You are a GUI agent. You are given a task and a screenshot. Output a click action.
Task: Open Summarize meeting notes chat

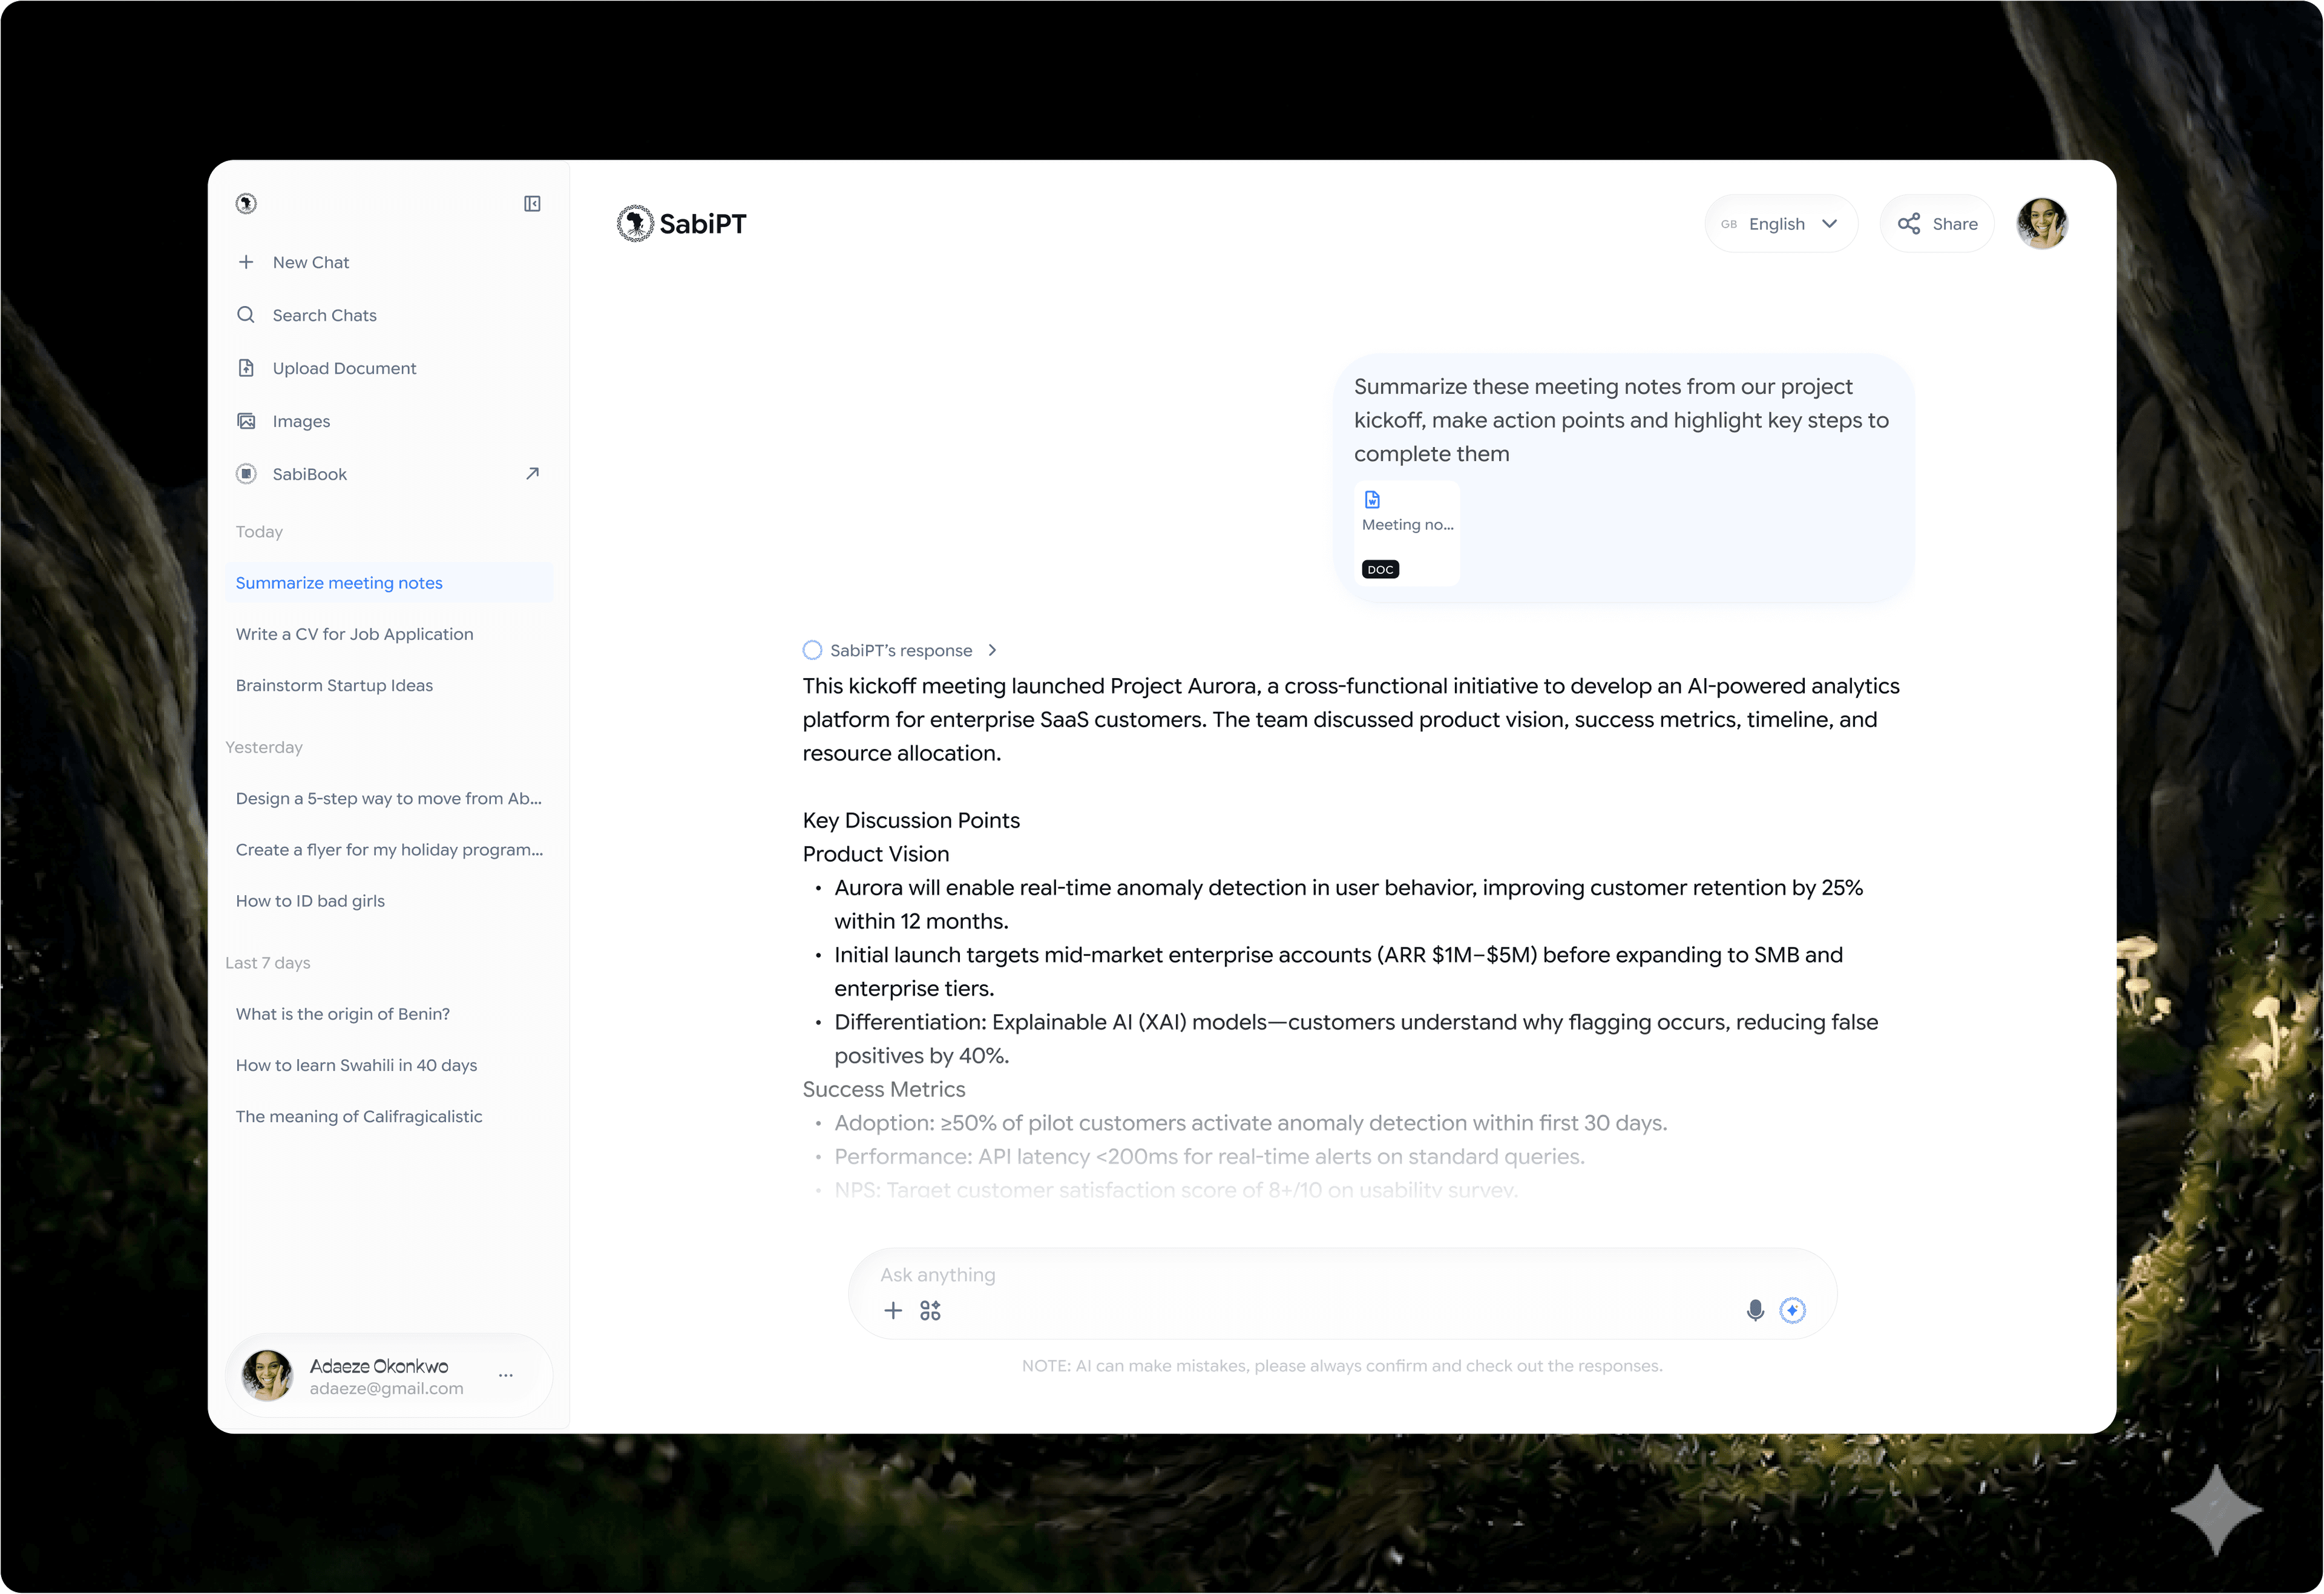389,583
